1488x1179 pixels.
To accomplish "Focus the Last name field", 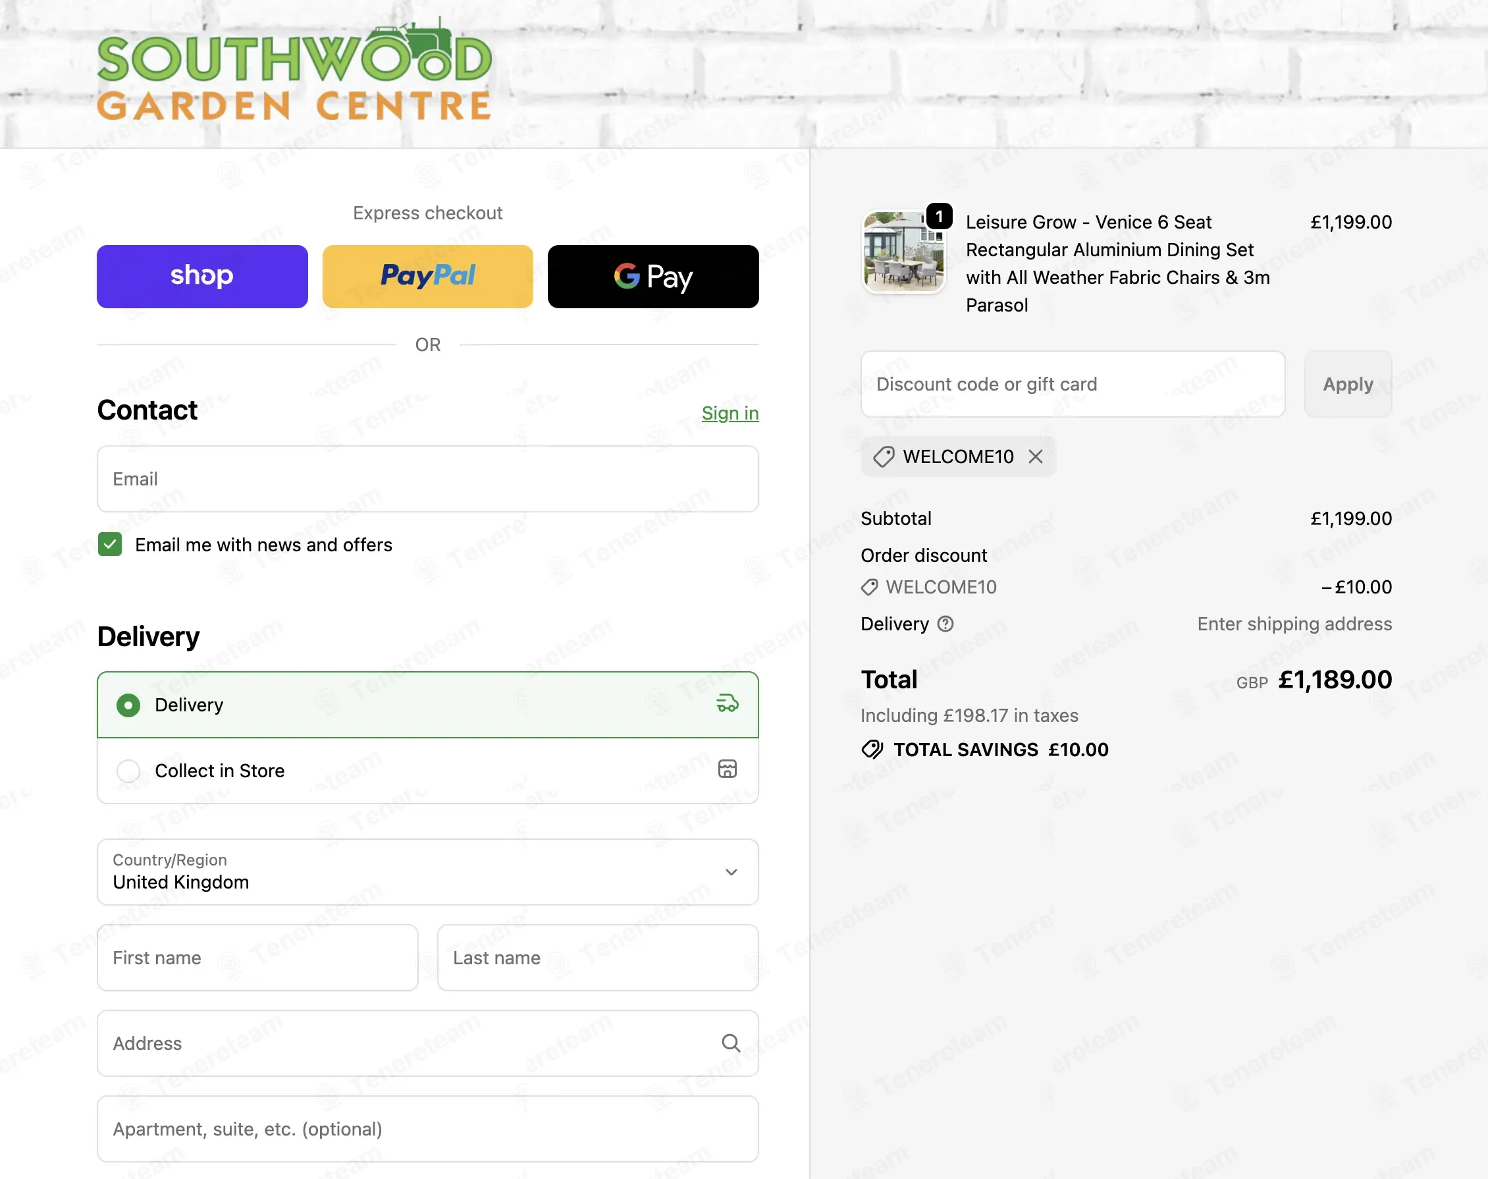I will click(598, 958).
